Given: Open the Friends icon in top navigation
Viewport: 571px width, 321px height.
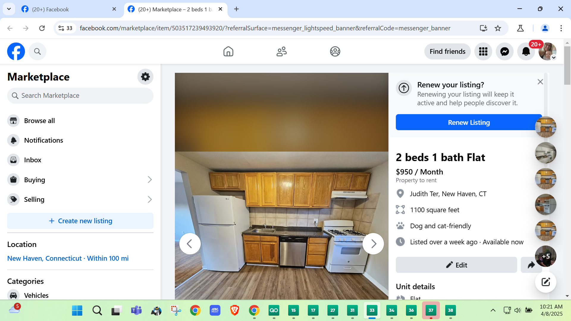Looking at the screenshot, I should (281, 52).
